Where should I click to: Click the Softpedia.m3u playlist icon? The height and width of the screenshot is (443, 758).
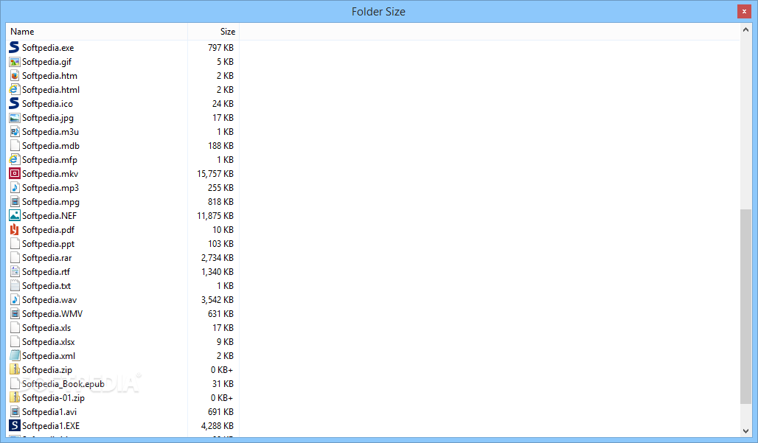[x=15, y=132]
